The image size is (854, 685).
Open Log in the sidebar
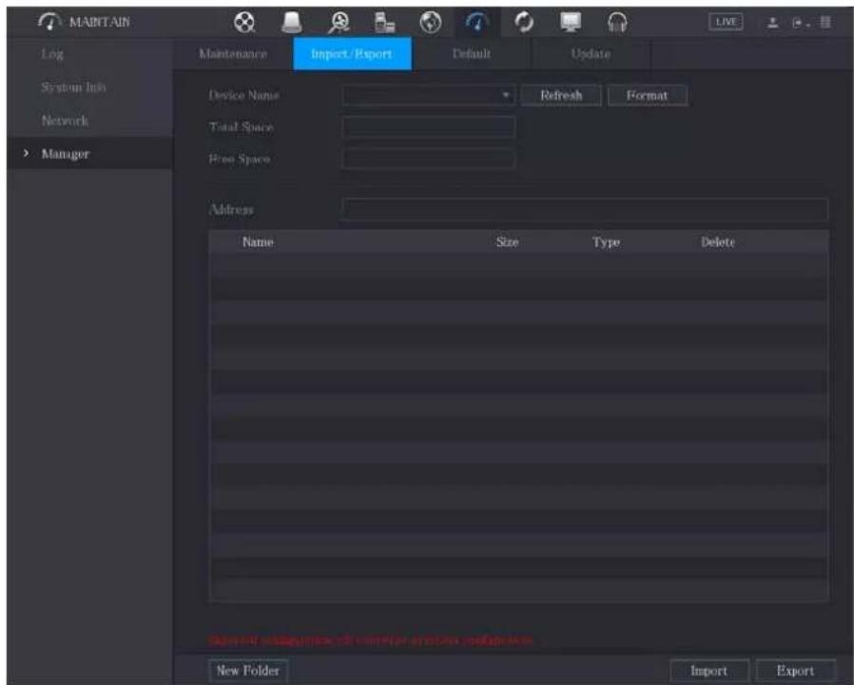click(52, 54)
